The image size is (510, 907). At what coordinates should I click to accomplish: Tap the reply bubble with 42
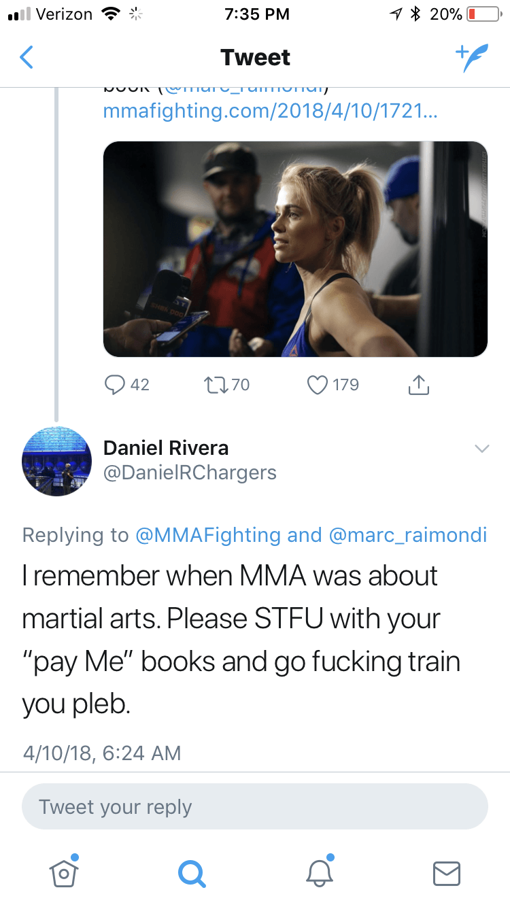(126, 385)
